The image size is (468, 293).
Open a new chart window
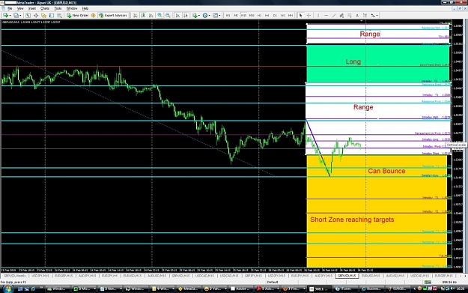[x=5, y=15]
